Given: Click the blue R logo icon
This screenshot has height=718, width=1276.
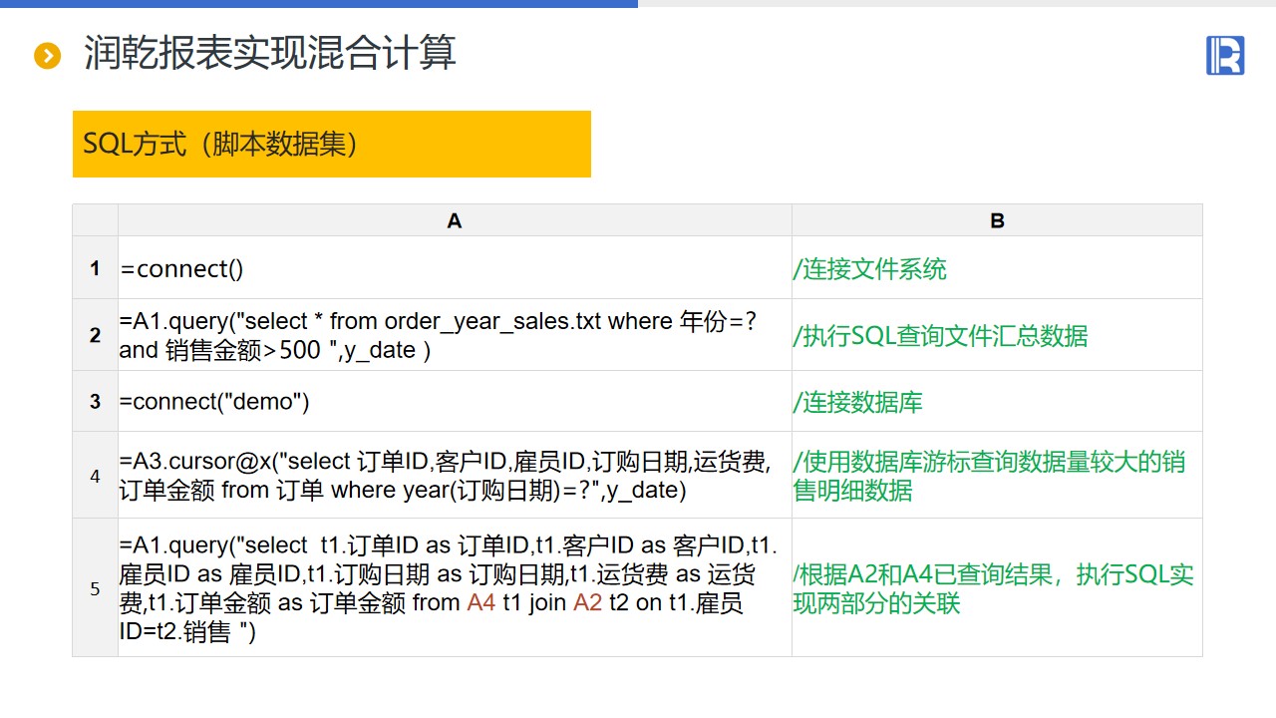Looking at the screenshot, I should (1225, 55).
